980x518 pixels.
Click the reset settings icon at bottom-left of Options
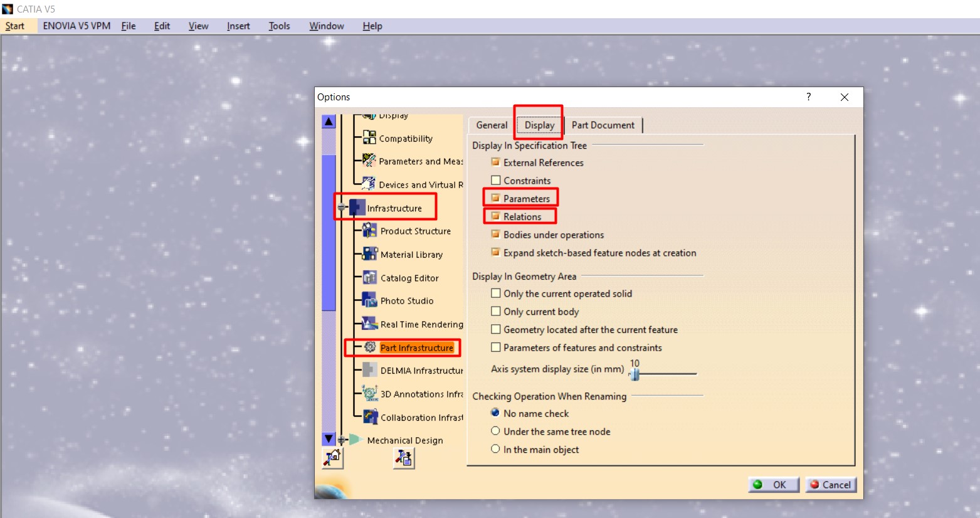tap(332, 458)
